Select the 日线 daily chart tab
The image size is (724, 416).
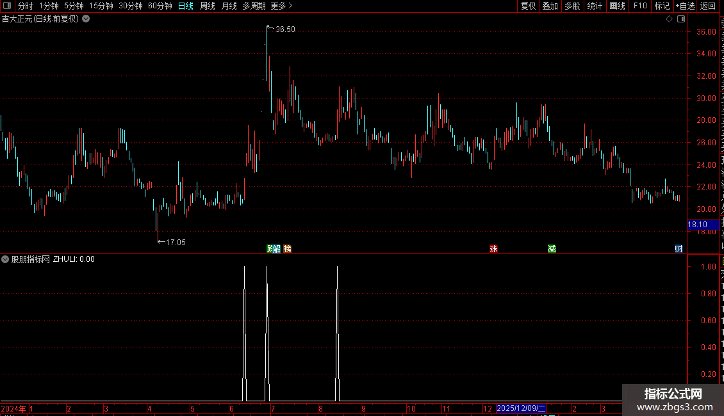[x=186, y=6]
